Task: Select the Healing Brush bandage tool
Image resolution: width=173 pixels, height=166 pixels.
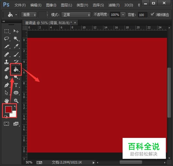Action: coord(7,54)
